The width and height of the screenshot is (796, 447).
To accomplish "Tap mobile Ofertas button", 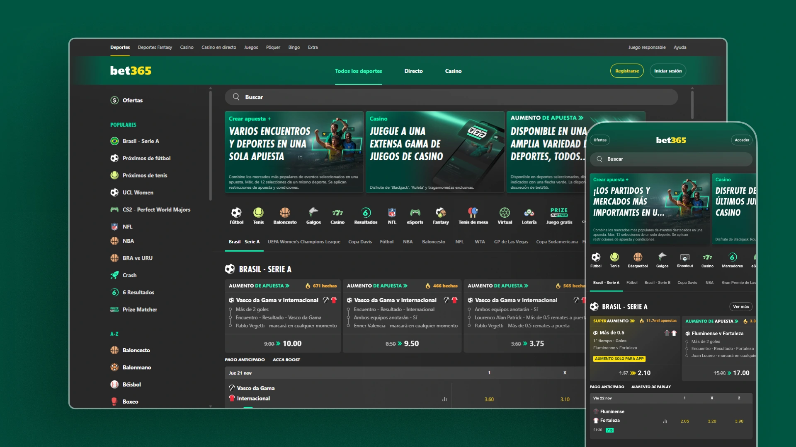I will coord(600,140).
